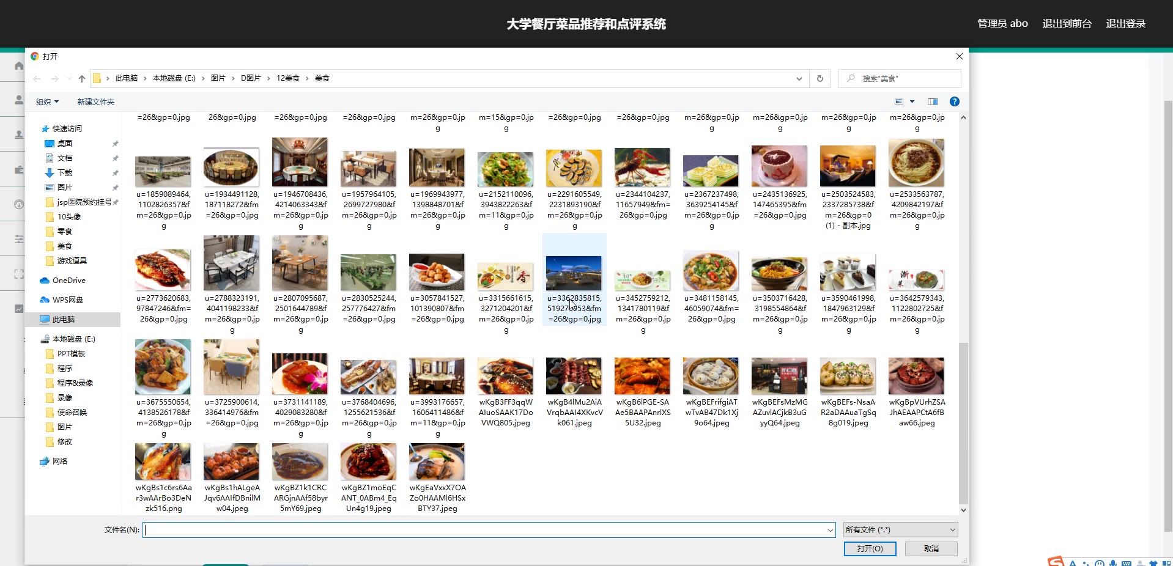
Task: Click the vertical scrollbar in file list
Action: click(963, 422)
